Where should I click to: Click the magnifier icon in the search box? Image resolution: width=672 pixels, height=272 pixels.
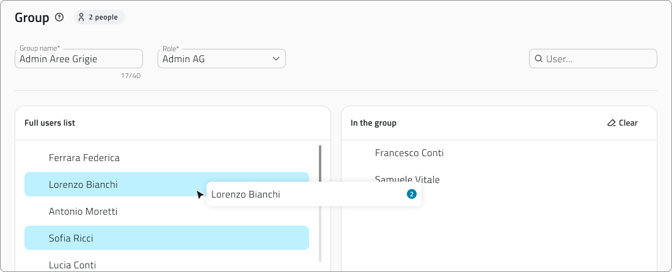[539, 59]
